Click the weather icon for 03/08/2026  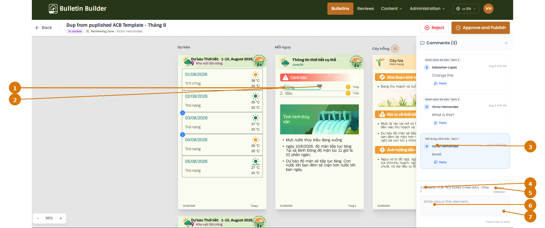pos(255,118)
